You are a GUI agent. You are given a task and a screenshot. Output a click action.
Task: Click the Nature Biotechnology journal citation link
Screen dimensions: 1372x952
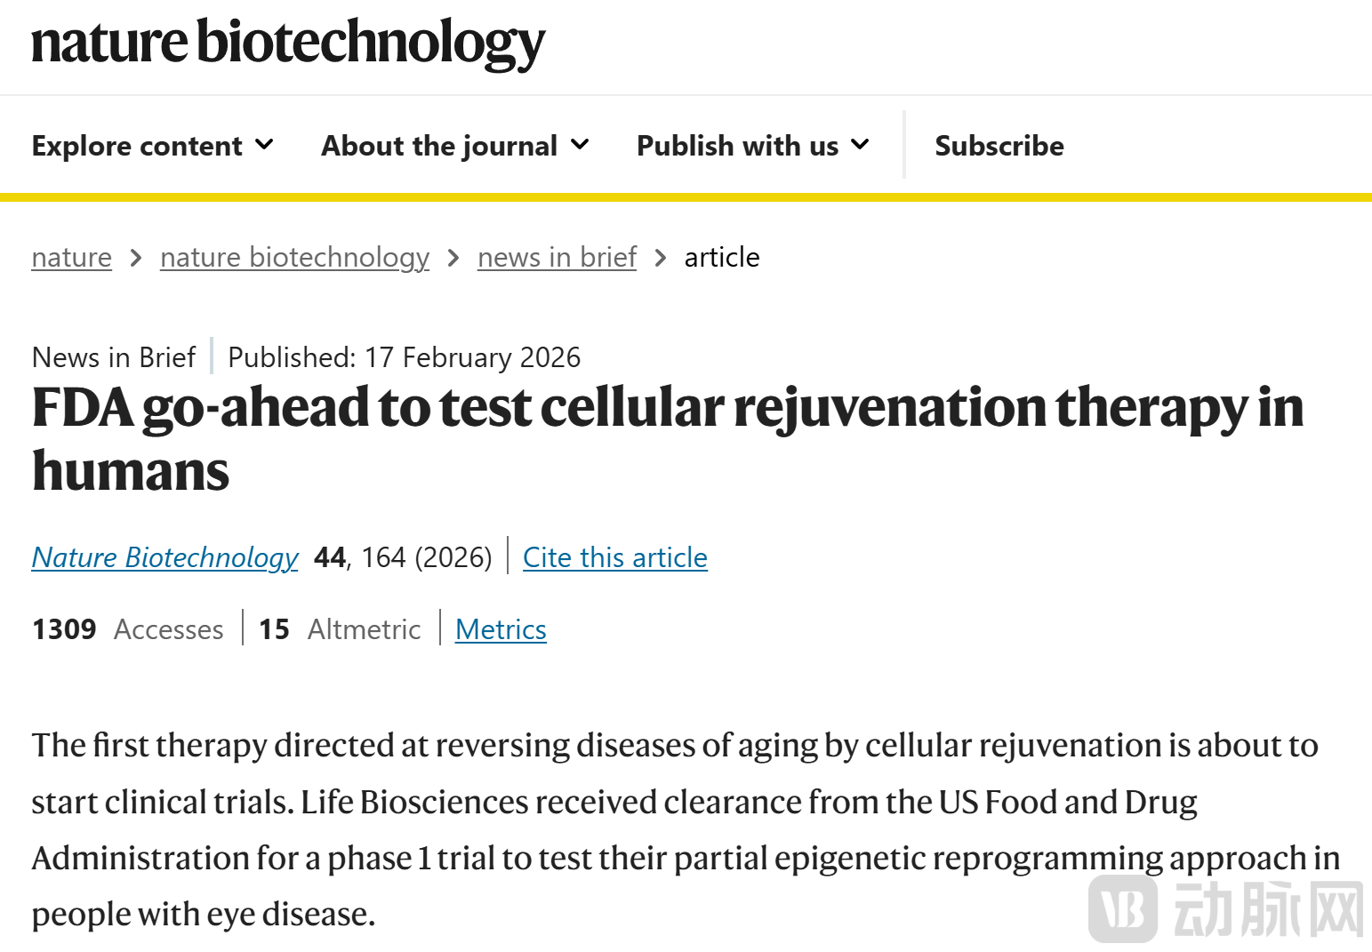pos(165,557)
